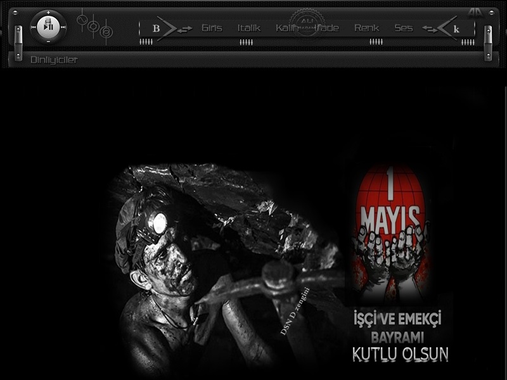Screen dimensions: 507x380
Task: Click the spiral circle icon
Action: 106,32
